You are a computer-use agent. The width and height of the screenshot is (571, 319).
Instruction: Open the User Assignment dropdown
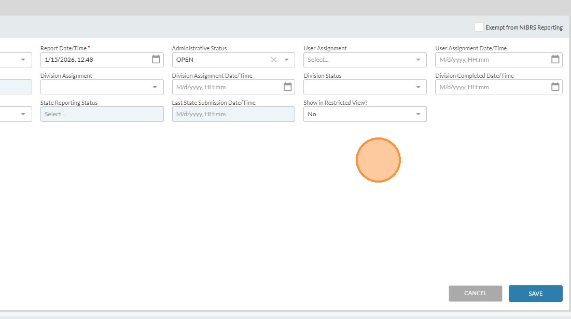pyautogui.click(x=365, y=60)
